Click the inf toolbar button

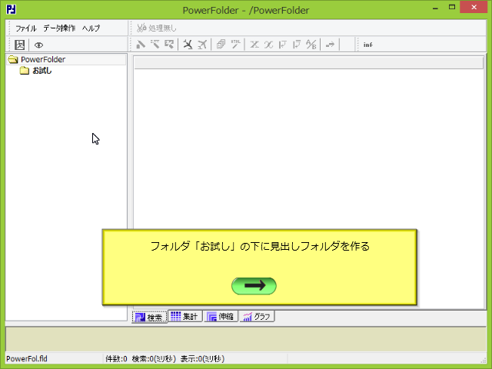tap(368, 45)
